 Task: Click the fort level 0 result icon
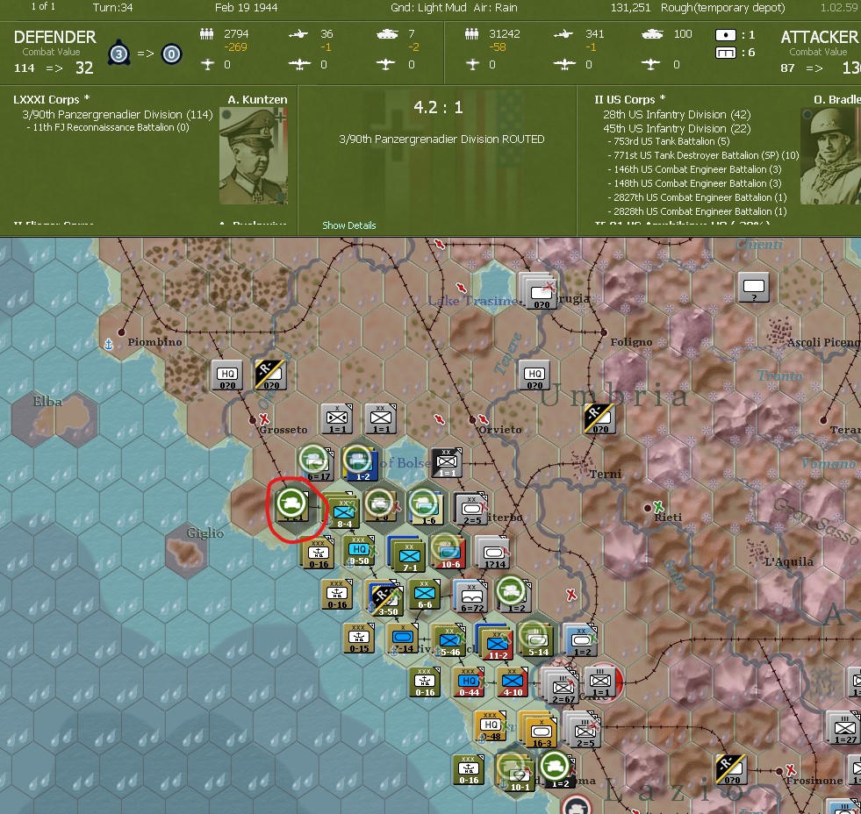pos(171,54)
